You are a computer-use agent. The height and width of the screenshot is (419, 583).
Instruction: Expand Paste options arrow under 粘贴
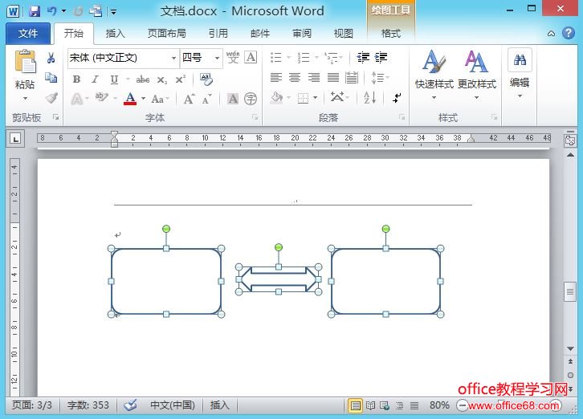pos(25,99)
